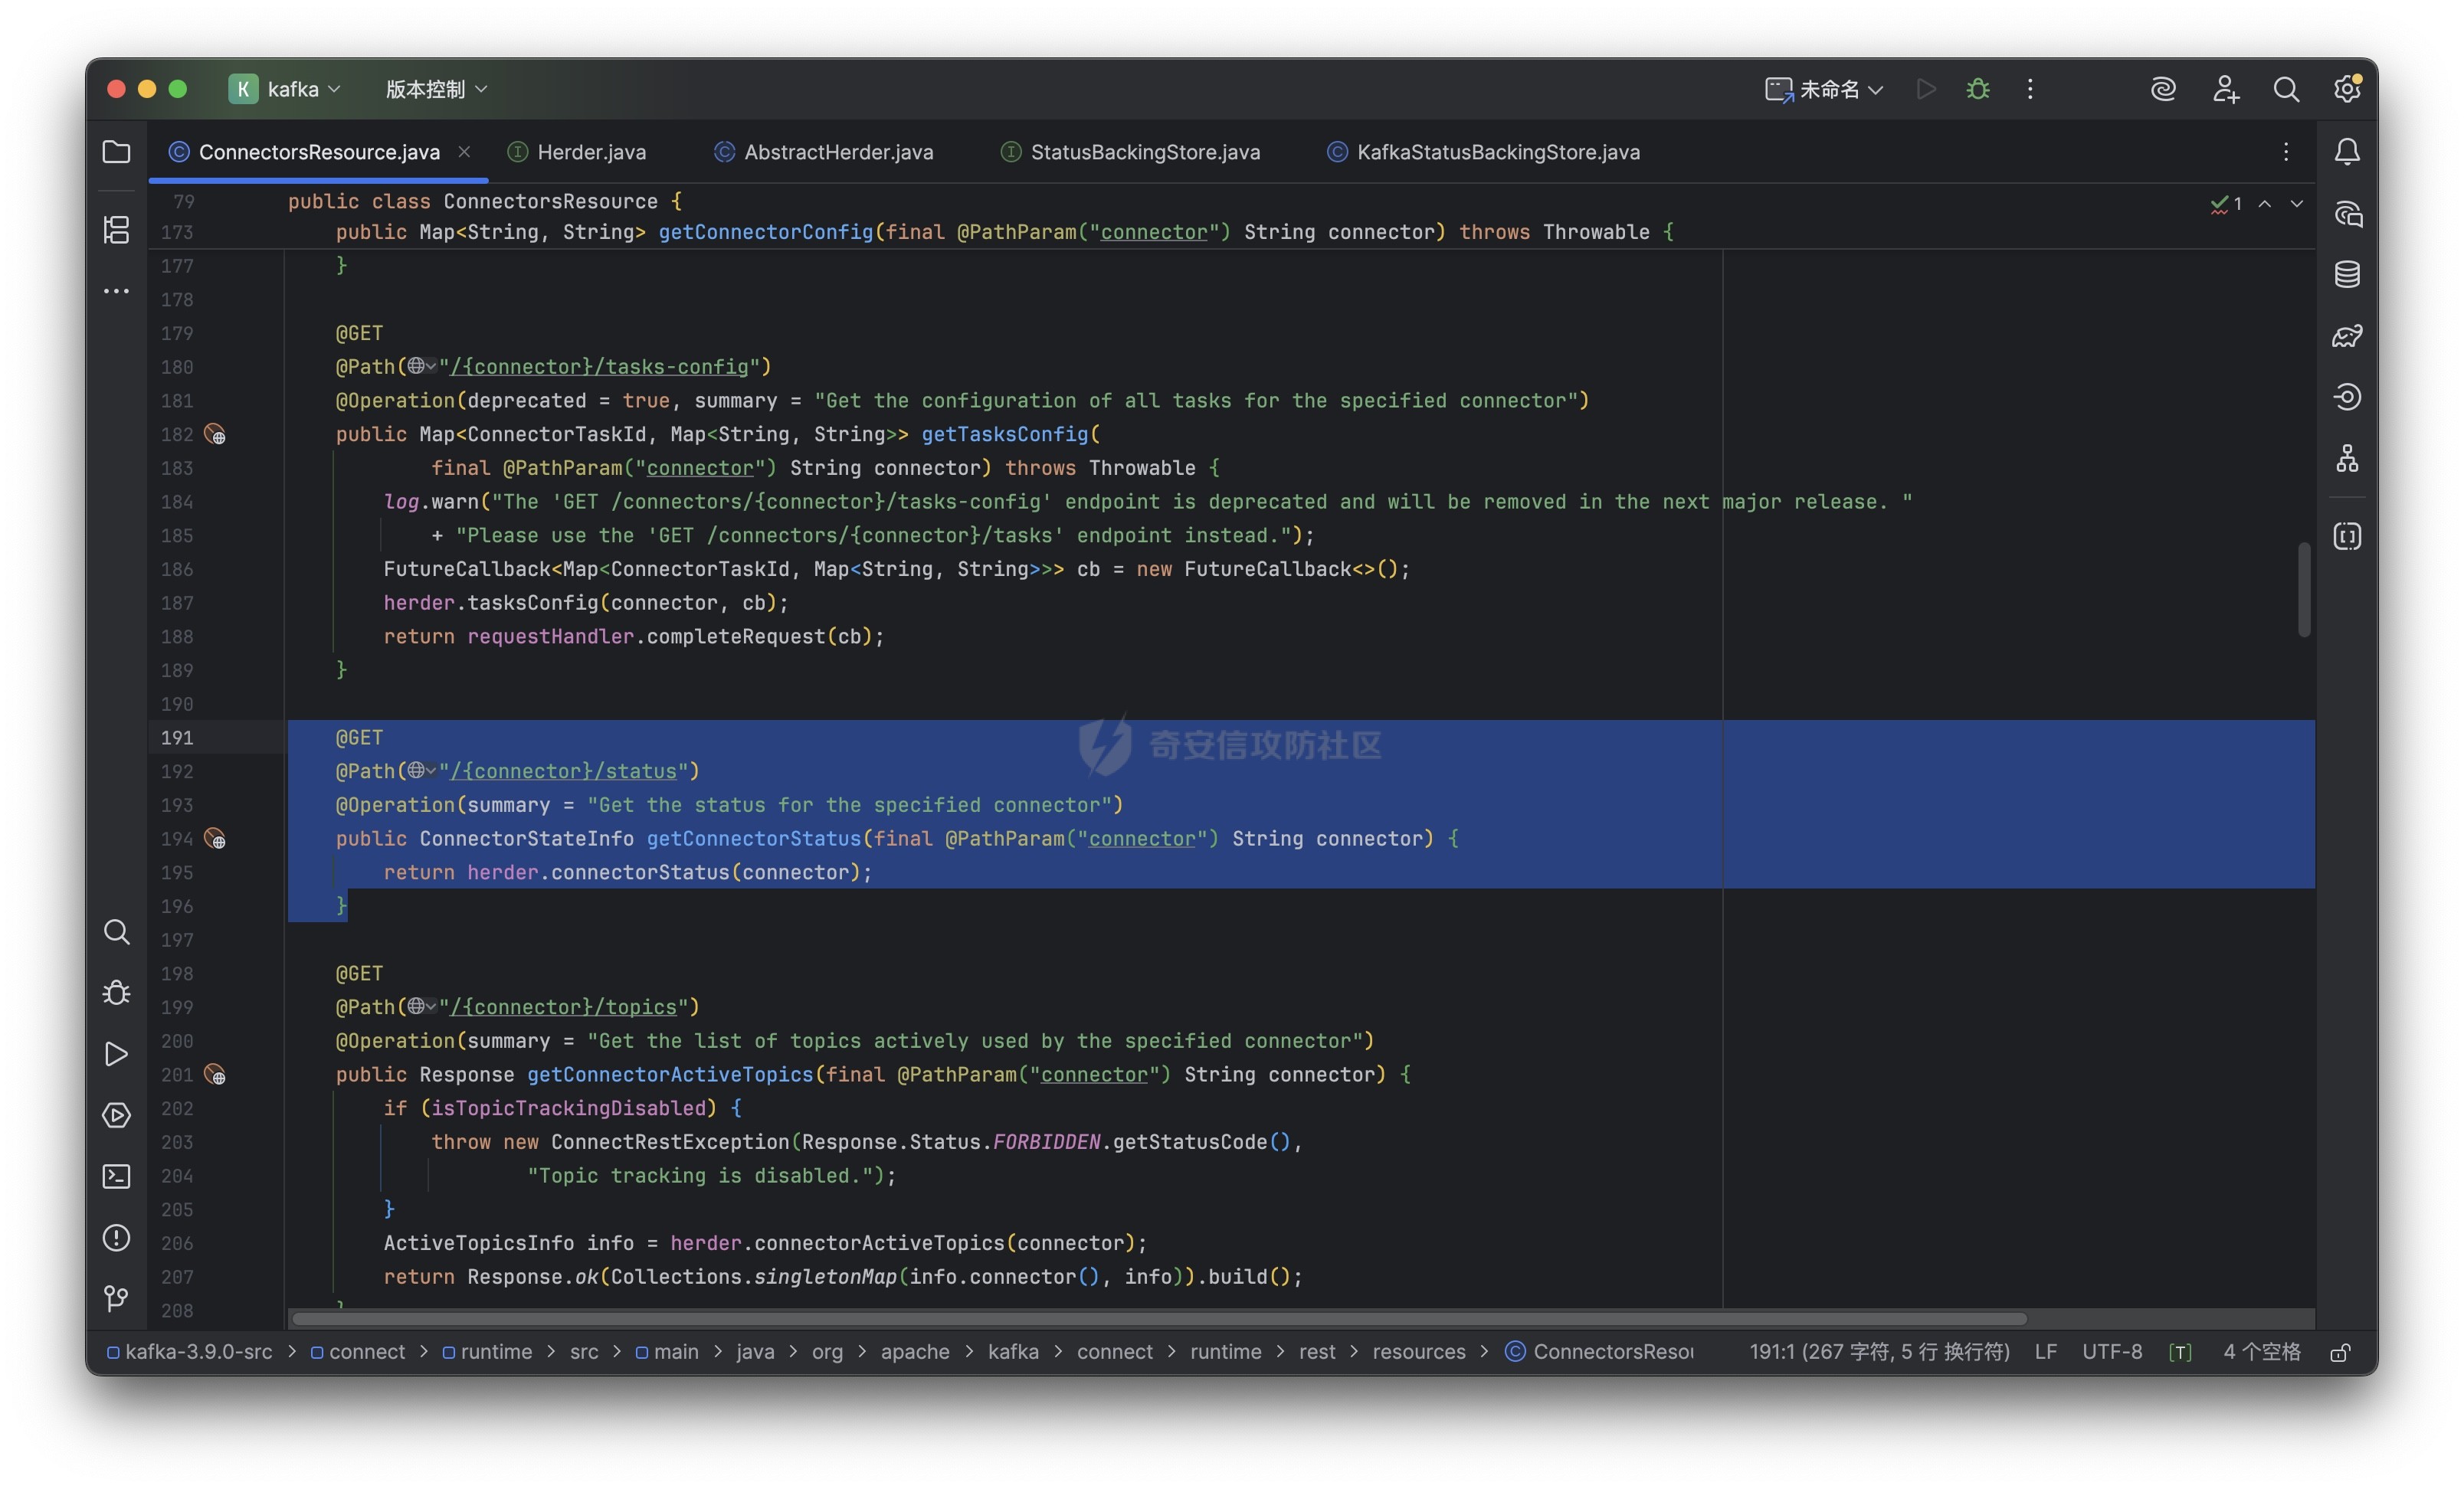Click ConnectorsResource class breadcrumb in status bar

pos(1600,1352)
